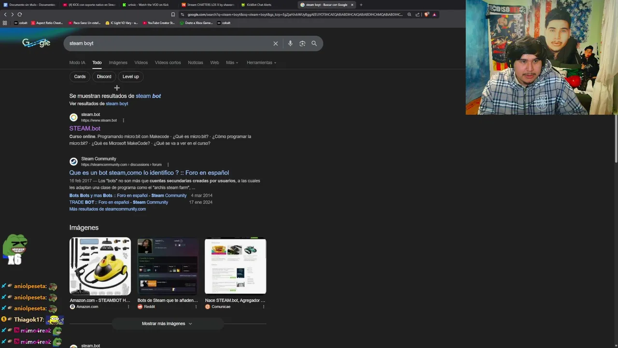Open Videos search tab
618x348 pixels.
(141, 62)
